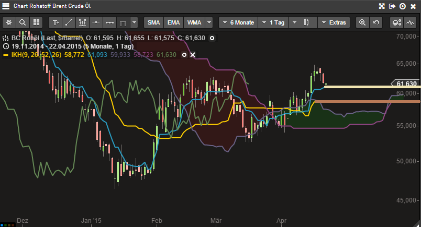
Task: Click the zoom-in magnifier icon
Action: [362, 22]
